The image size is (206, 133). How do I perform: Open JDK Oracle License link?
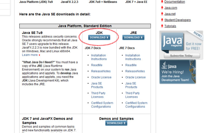click(101, 77)
